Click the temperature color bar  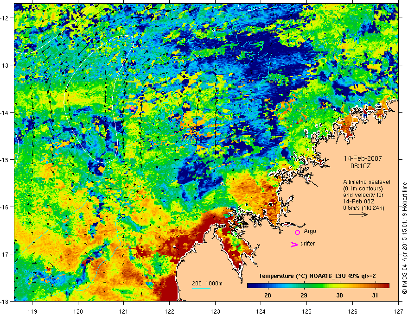pyautogui.click(x=318, y=286)
